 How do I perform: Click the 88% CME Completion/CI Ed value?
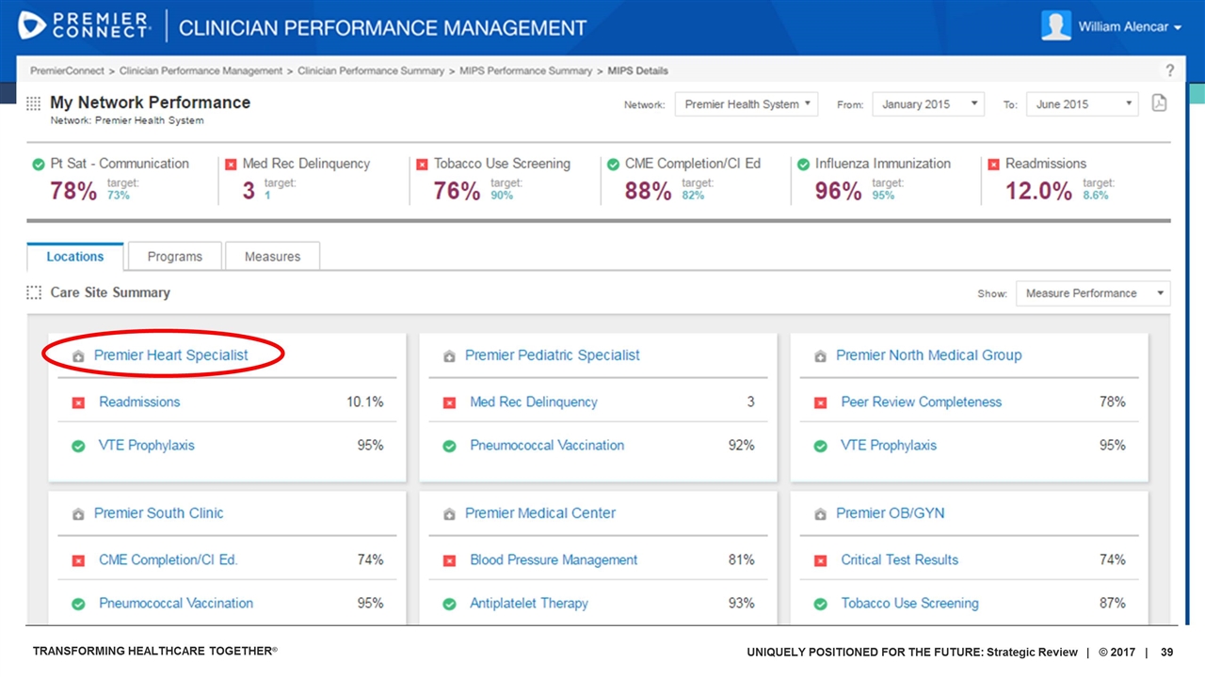(649, 191)
